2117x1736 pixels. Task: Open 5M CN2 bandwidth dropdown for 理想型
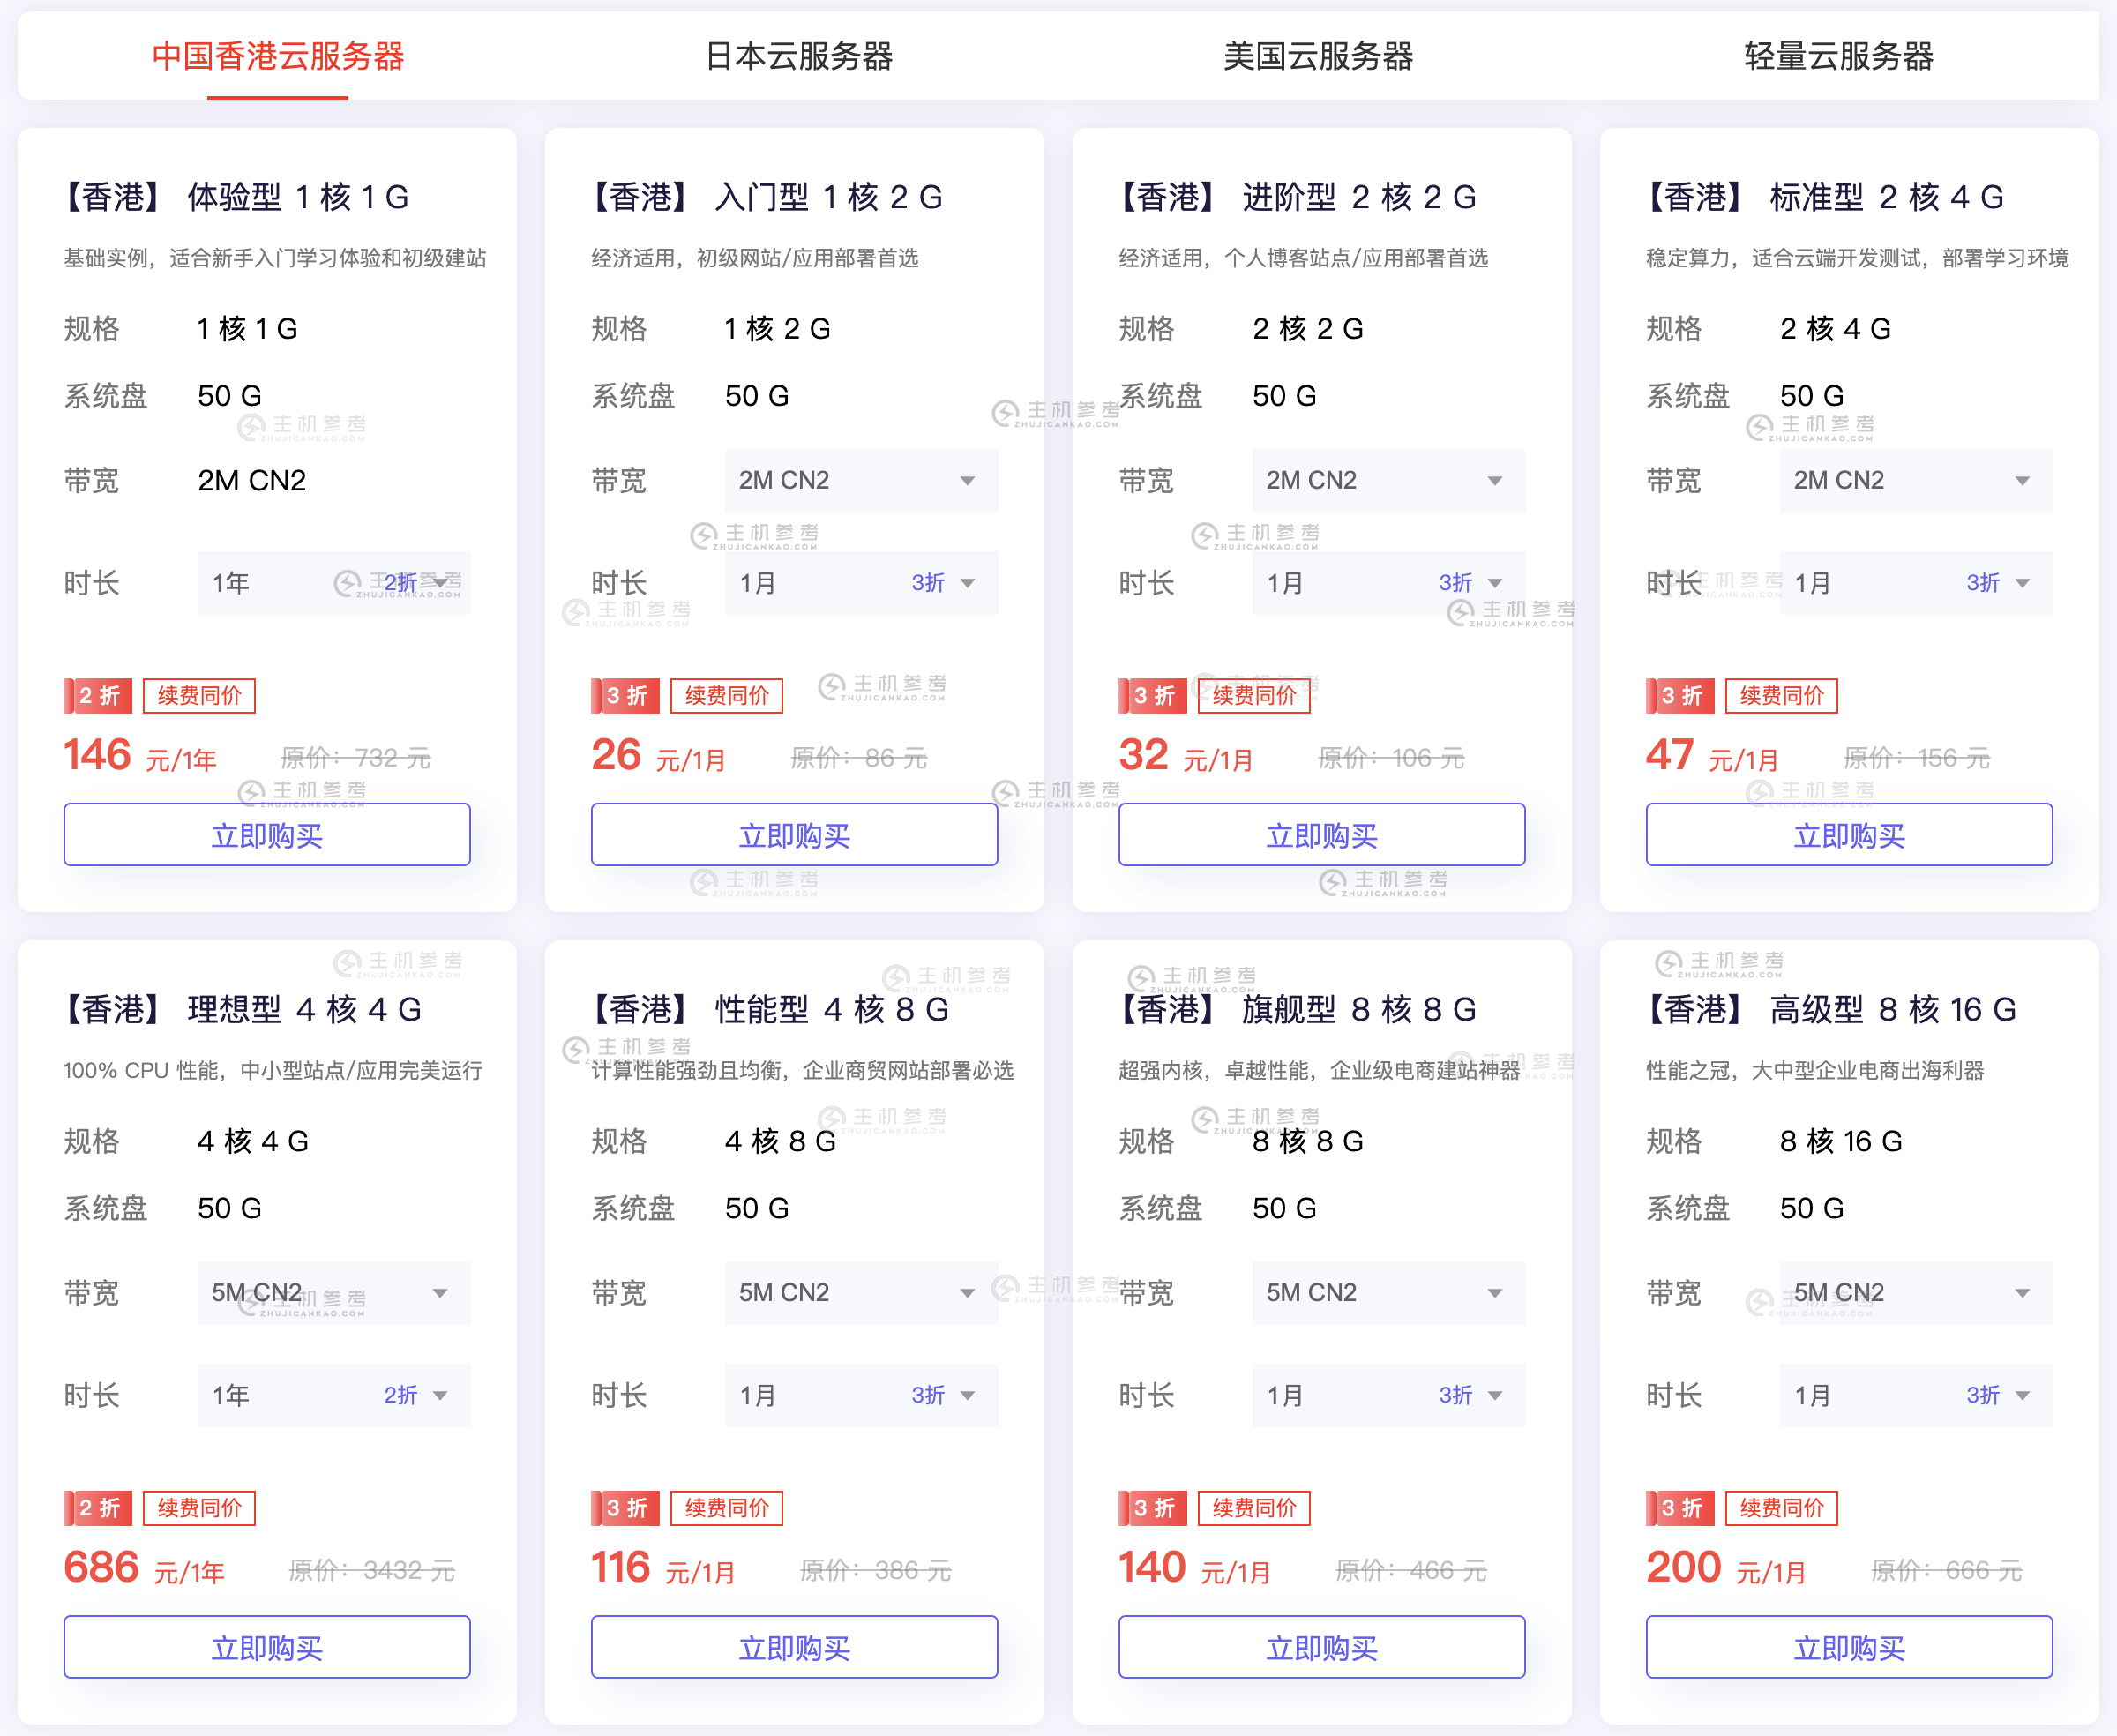[333, 1293]
